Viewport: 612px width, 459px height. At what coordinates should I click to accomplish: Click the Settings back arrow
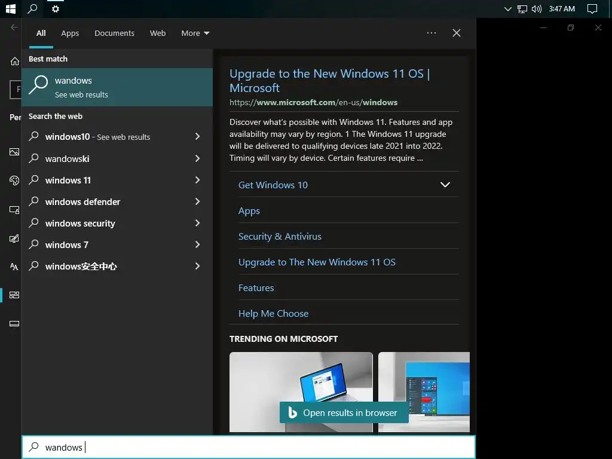[x=14, y=27]
